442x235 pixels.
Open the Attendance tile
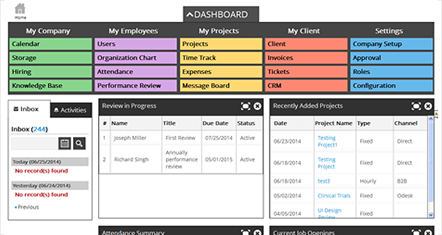point(135,72)
